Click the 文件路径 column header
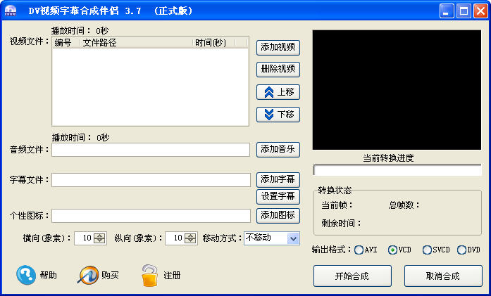This screenshot has width=491, height=296. click(x=136, y=42)
